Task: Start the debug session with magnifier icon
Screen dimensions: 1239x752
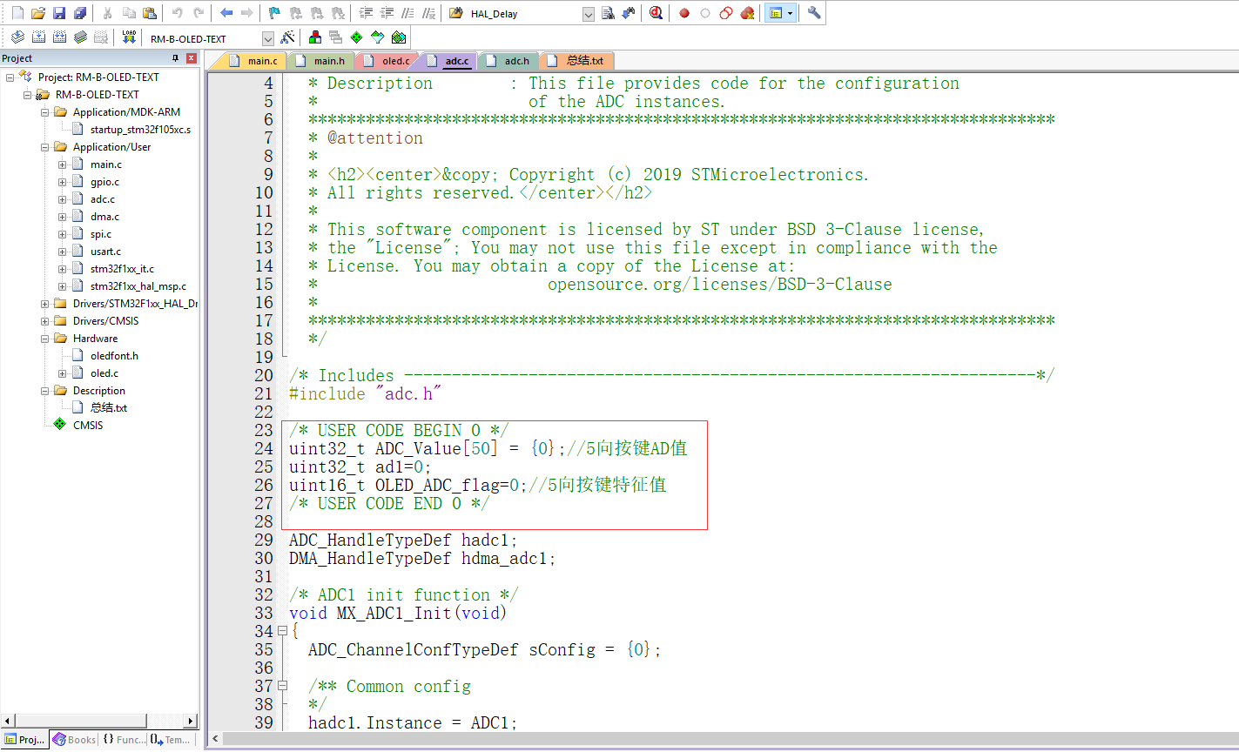Action: (x=656, y=13)
